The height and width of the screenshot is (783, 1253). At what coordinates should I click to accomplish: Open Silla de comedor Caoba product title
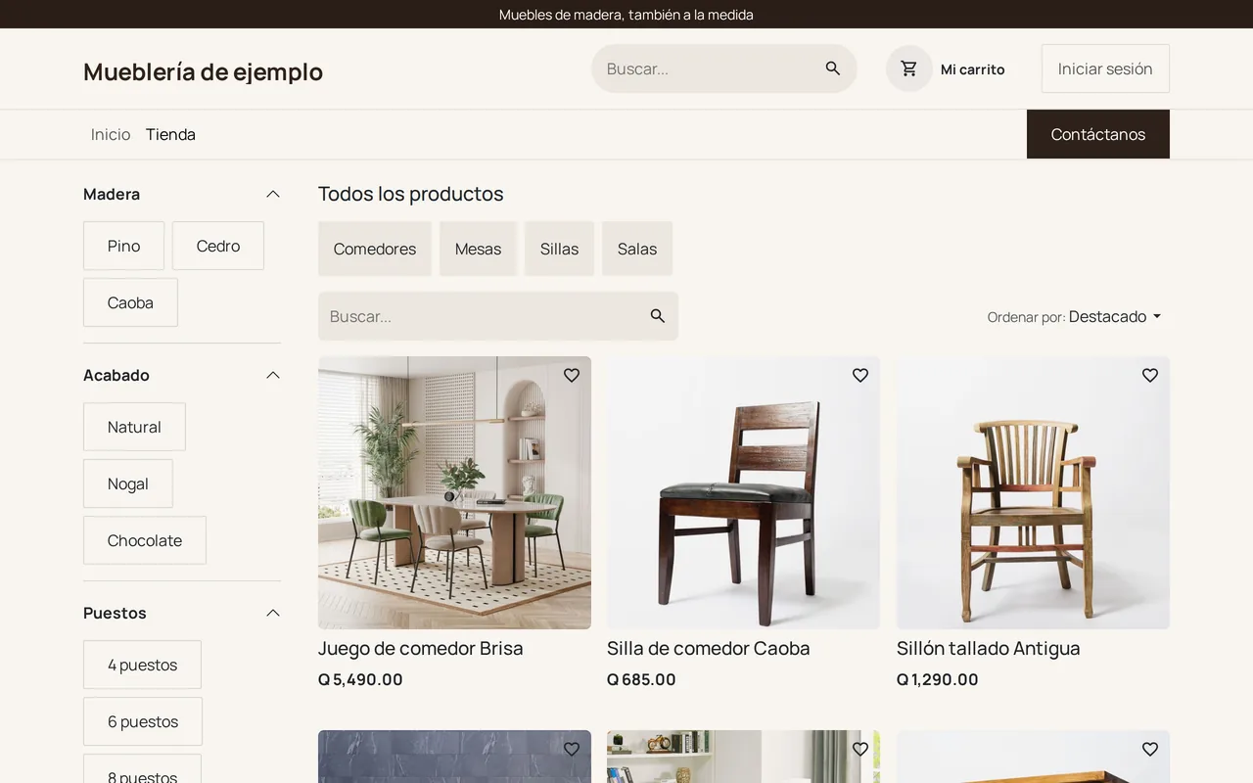pos(709,648)
